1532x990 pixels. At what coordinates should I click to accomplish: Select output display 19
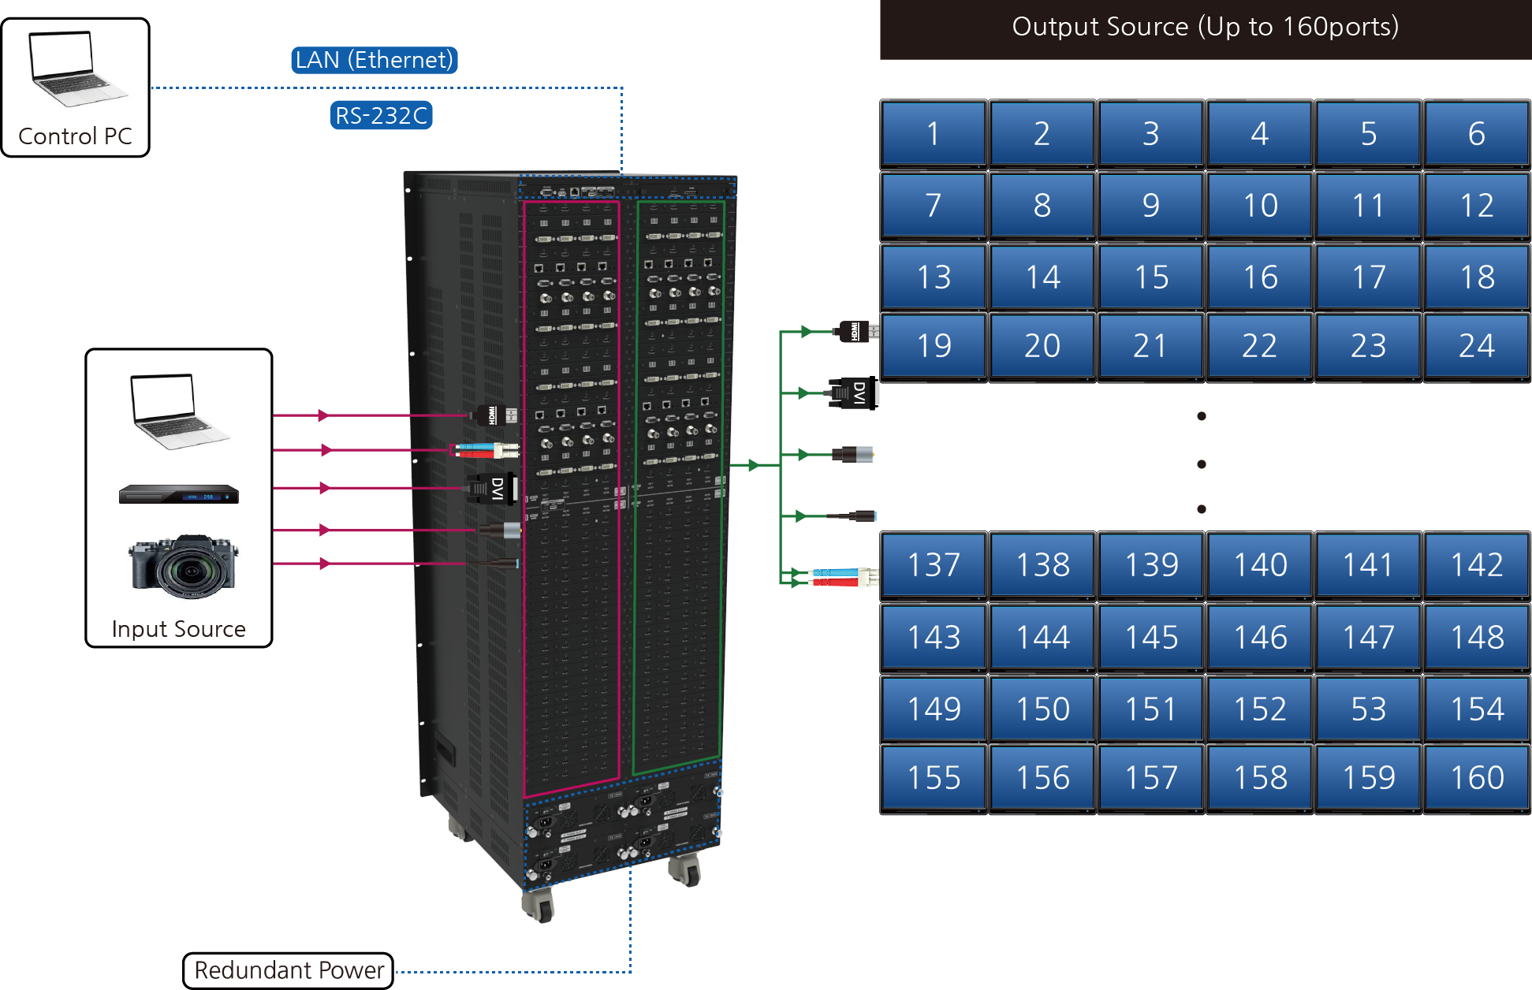[x=934, y=347]
